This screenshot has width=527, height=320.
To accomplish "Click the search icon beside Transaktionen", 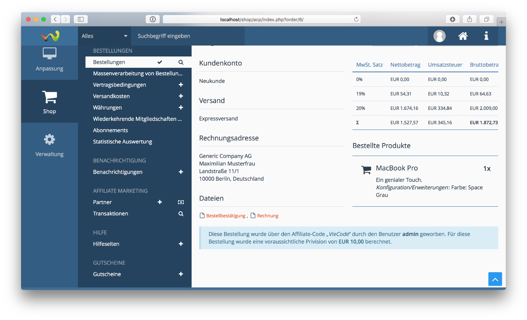I will tap(181, 214).
